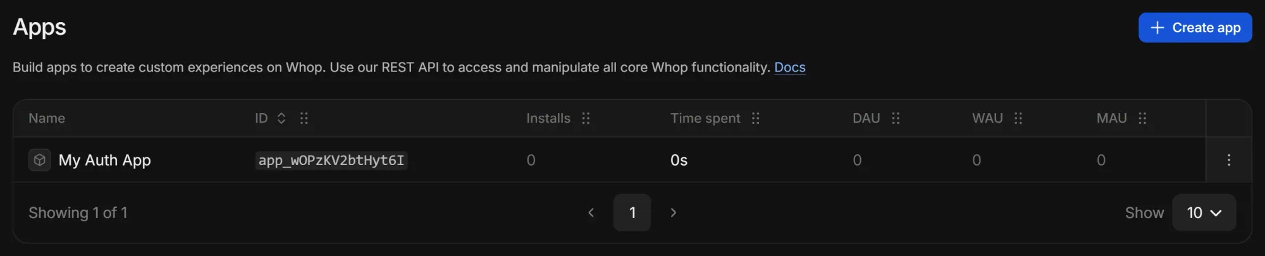Open the Docs link
The height and width of the screenshot is (256, 1265).
pyautogui.click(x=789, y=68)
